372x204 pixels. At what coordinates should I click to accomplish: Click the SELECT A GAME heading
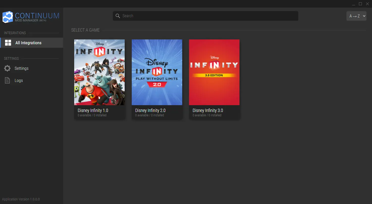(x=85, y=30)
